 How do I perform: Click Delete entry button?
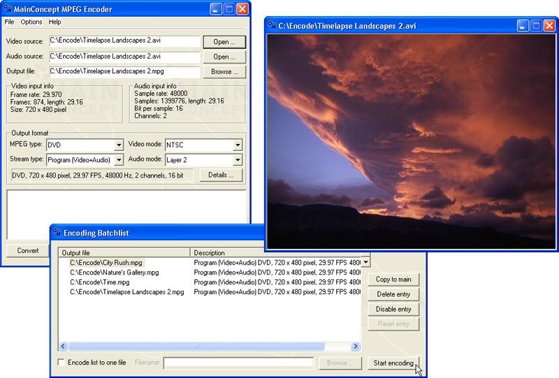point(393,294)
